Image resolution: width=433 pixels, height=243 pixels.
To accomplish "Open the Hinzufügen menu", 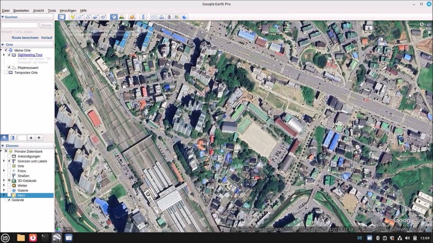I will click(68, 10).
